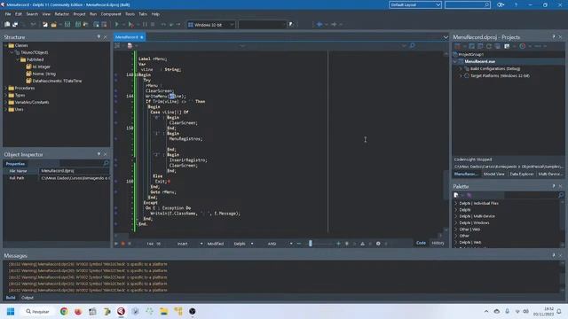
Task: Click the Object Inspector search icon
Action: 106,163
